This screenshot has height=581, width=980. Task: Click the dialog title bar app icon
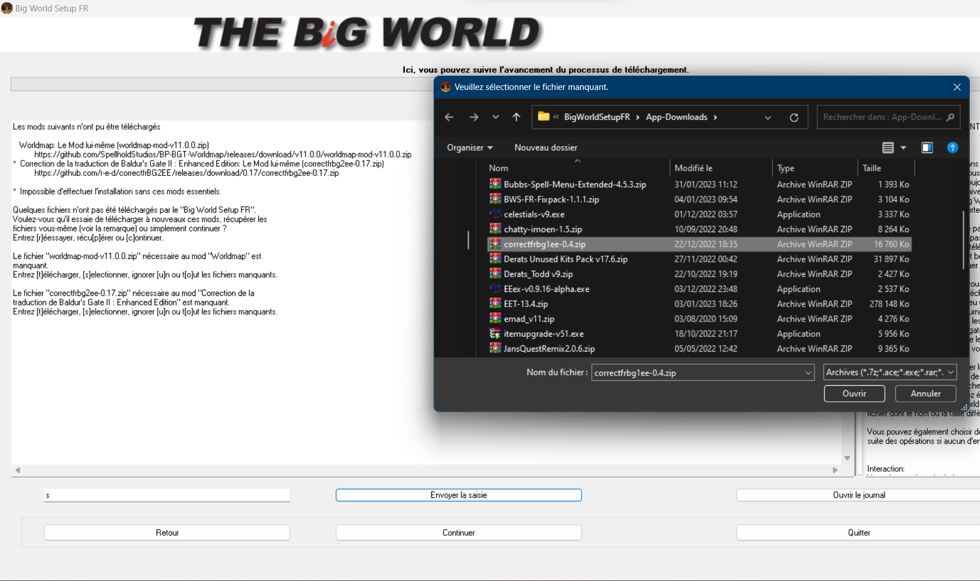(446, 87)
